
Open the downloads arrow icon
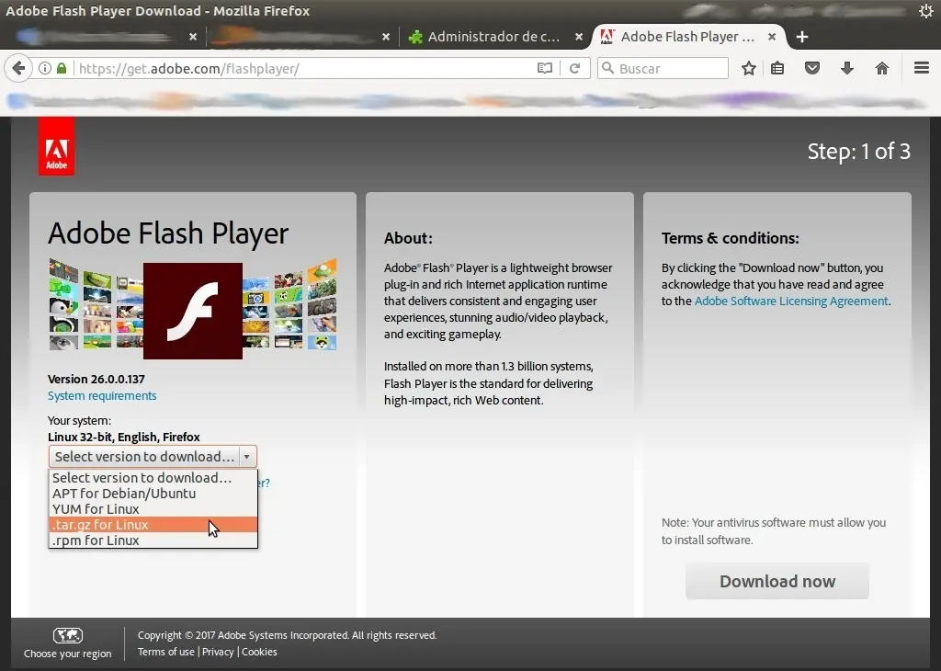click(846, 68)
